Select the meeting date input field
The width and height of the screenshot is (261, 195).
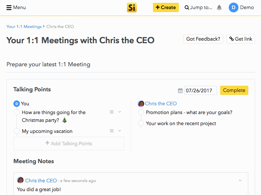click(200, 90)
